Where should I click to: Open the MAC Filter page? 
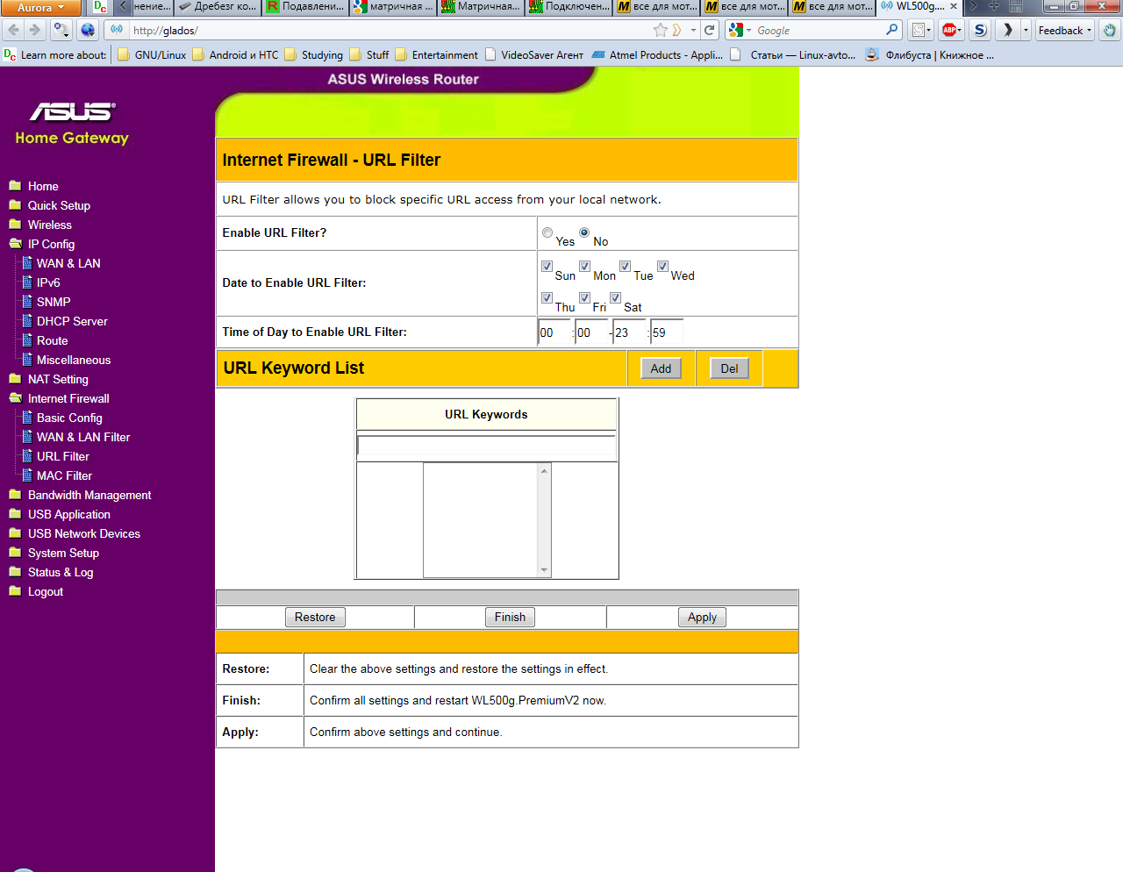[64, 475]
